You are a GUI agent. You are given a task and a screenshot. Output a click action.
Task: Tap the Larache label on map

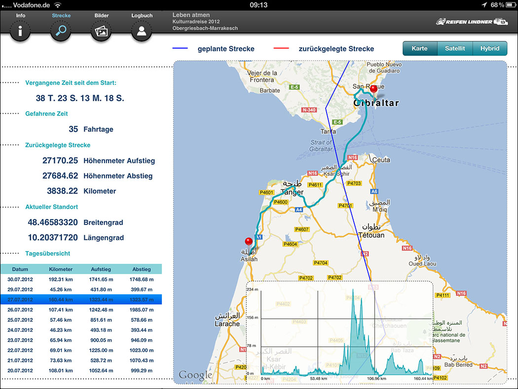pyautogui.click(x=227, y=323)
